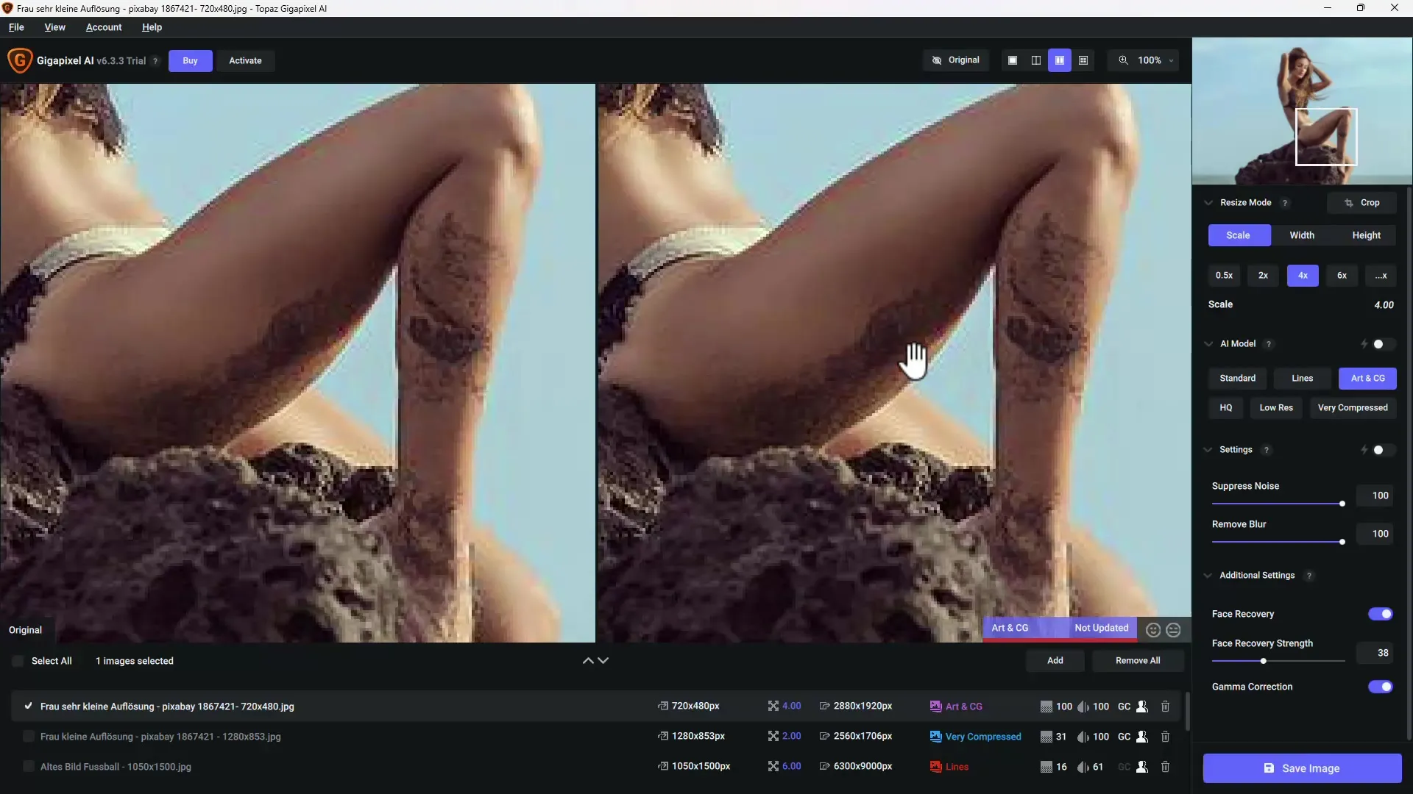The height and width of the screenshot is (794, 1413).
Task: Expand the Resize Mode options
Action: pyautogui.click(x=1211, y=201)
